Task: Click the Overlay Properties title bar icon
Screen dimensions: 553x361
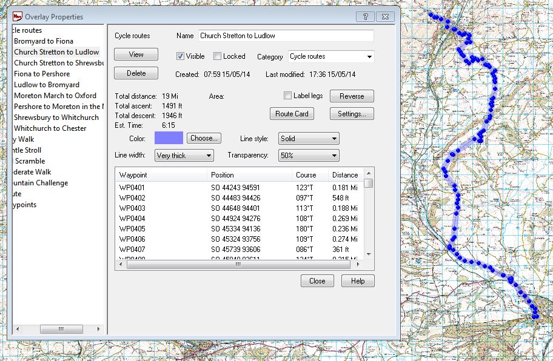Action: click(x=18, y=17)
